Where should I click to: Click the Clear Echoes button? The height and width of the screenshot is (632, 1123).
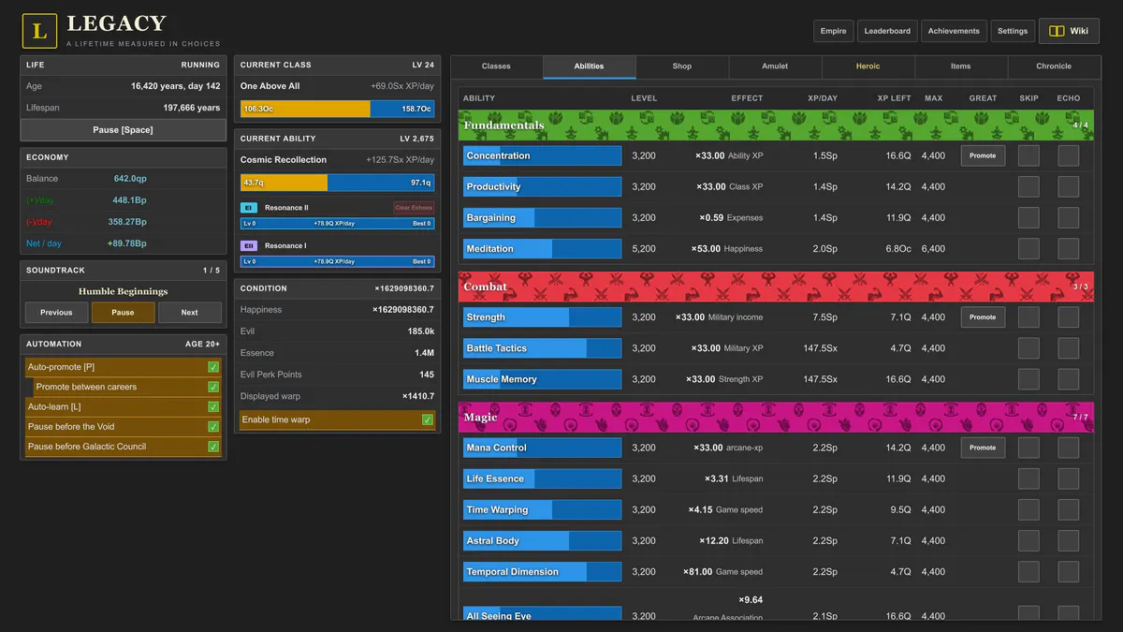[x=414, y=208]
